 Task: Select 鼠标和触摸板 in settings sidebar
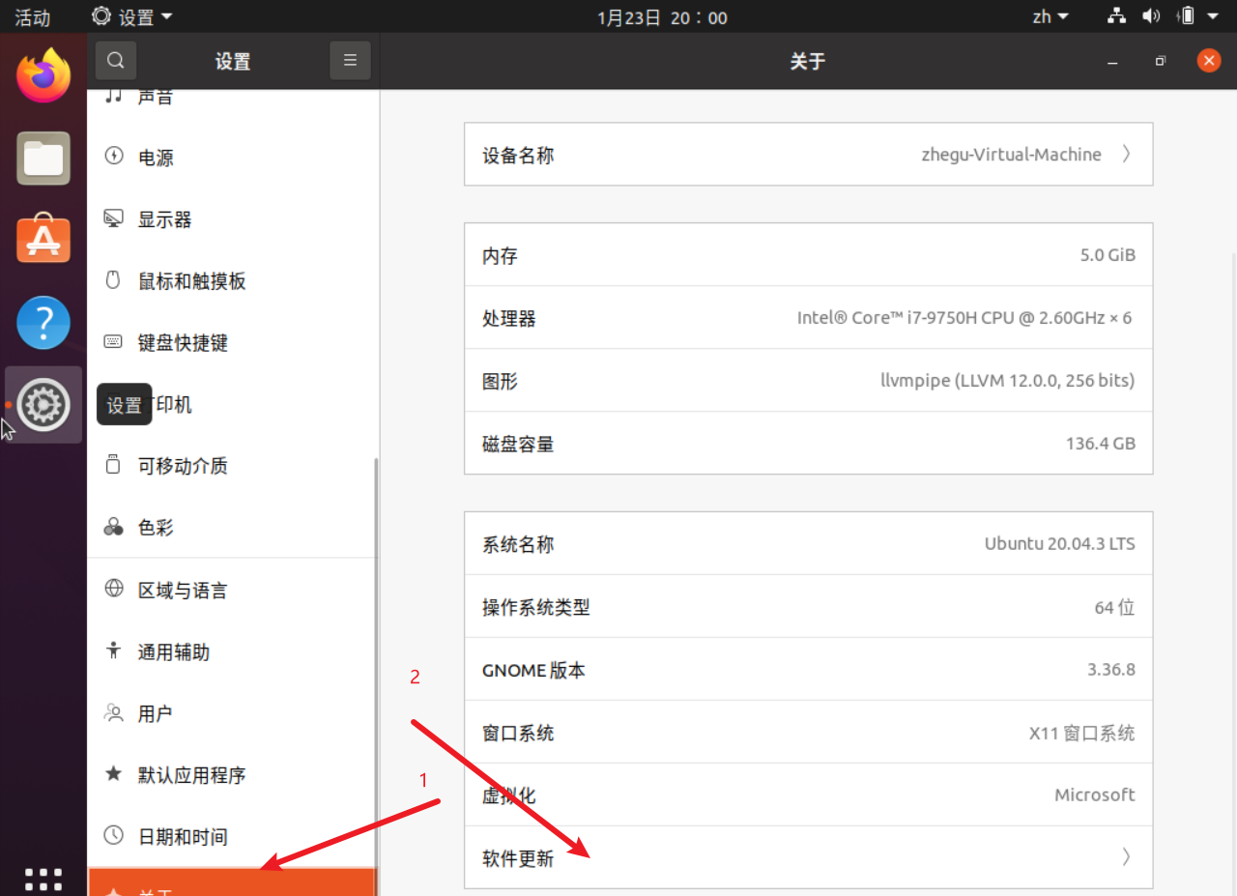pos(232,280)
